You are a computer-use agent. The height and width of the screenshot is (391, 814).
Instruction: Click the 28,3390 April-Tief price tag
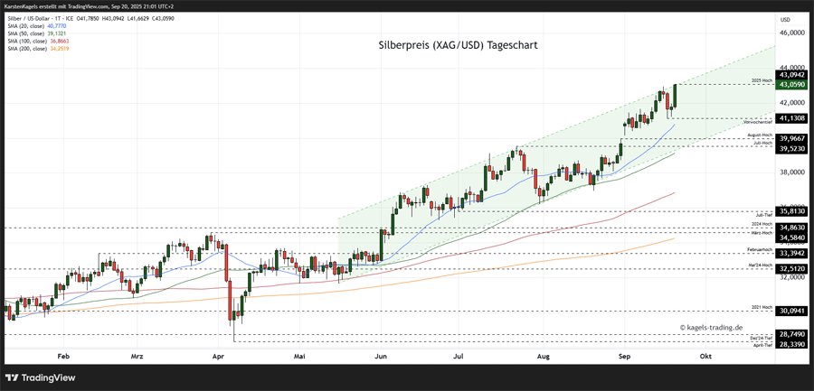point(792,344)
